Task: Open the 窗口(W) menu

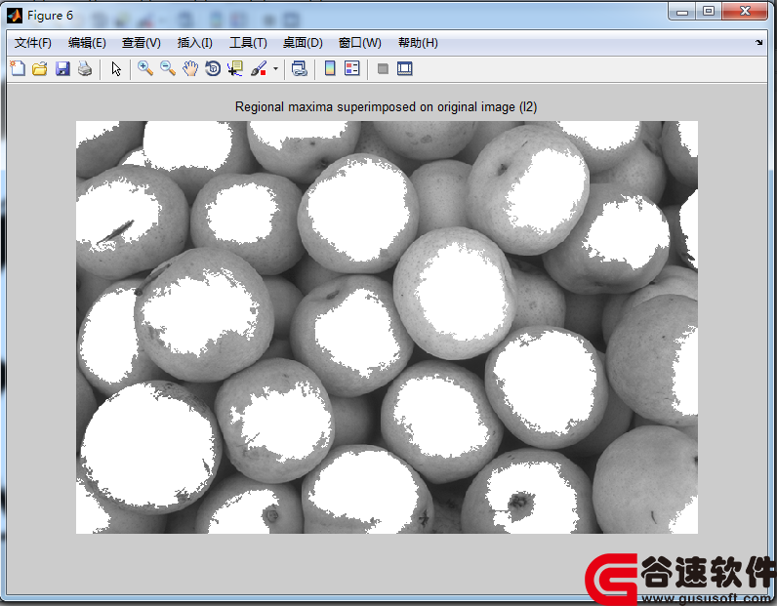Action: pos(360,43)
